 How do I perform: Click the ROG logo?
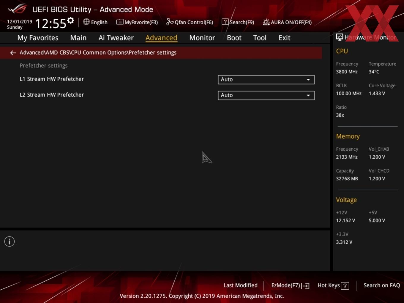coord(17,9)
